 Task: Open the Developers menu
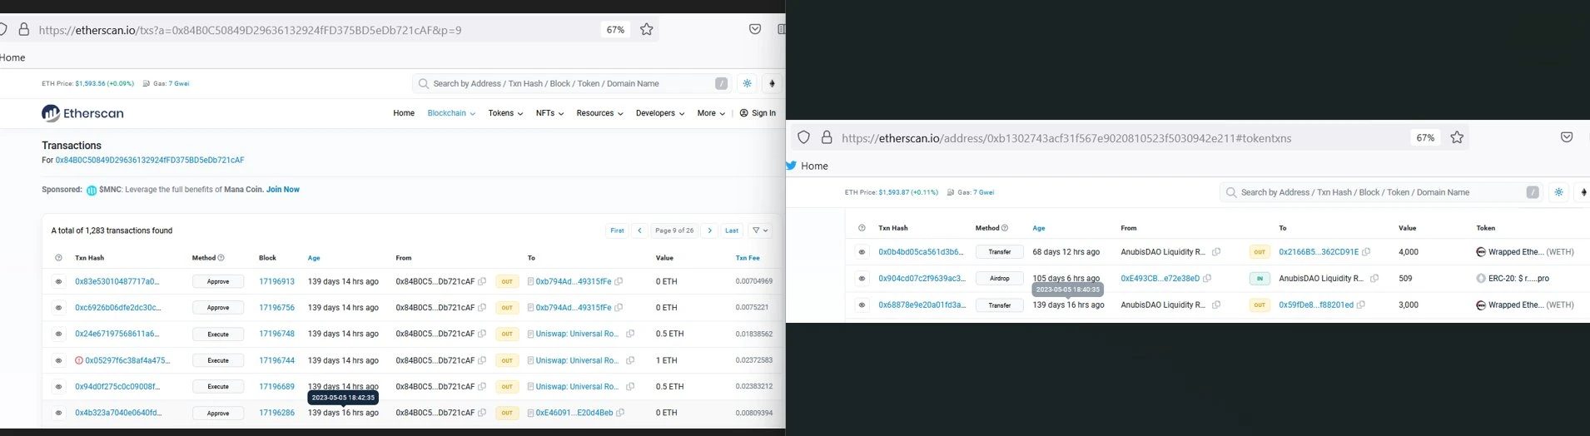point(659,113)
